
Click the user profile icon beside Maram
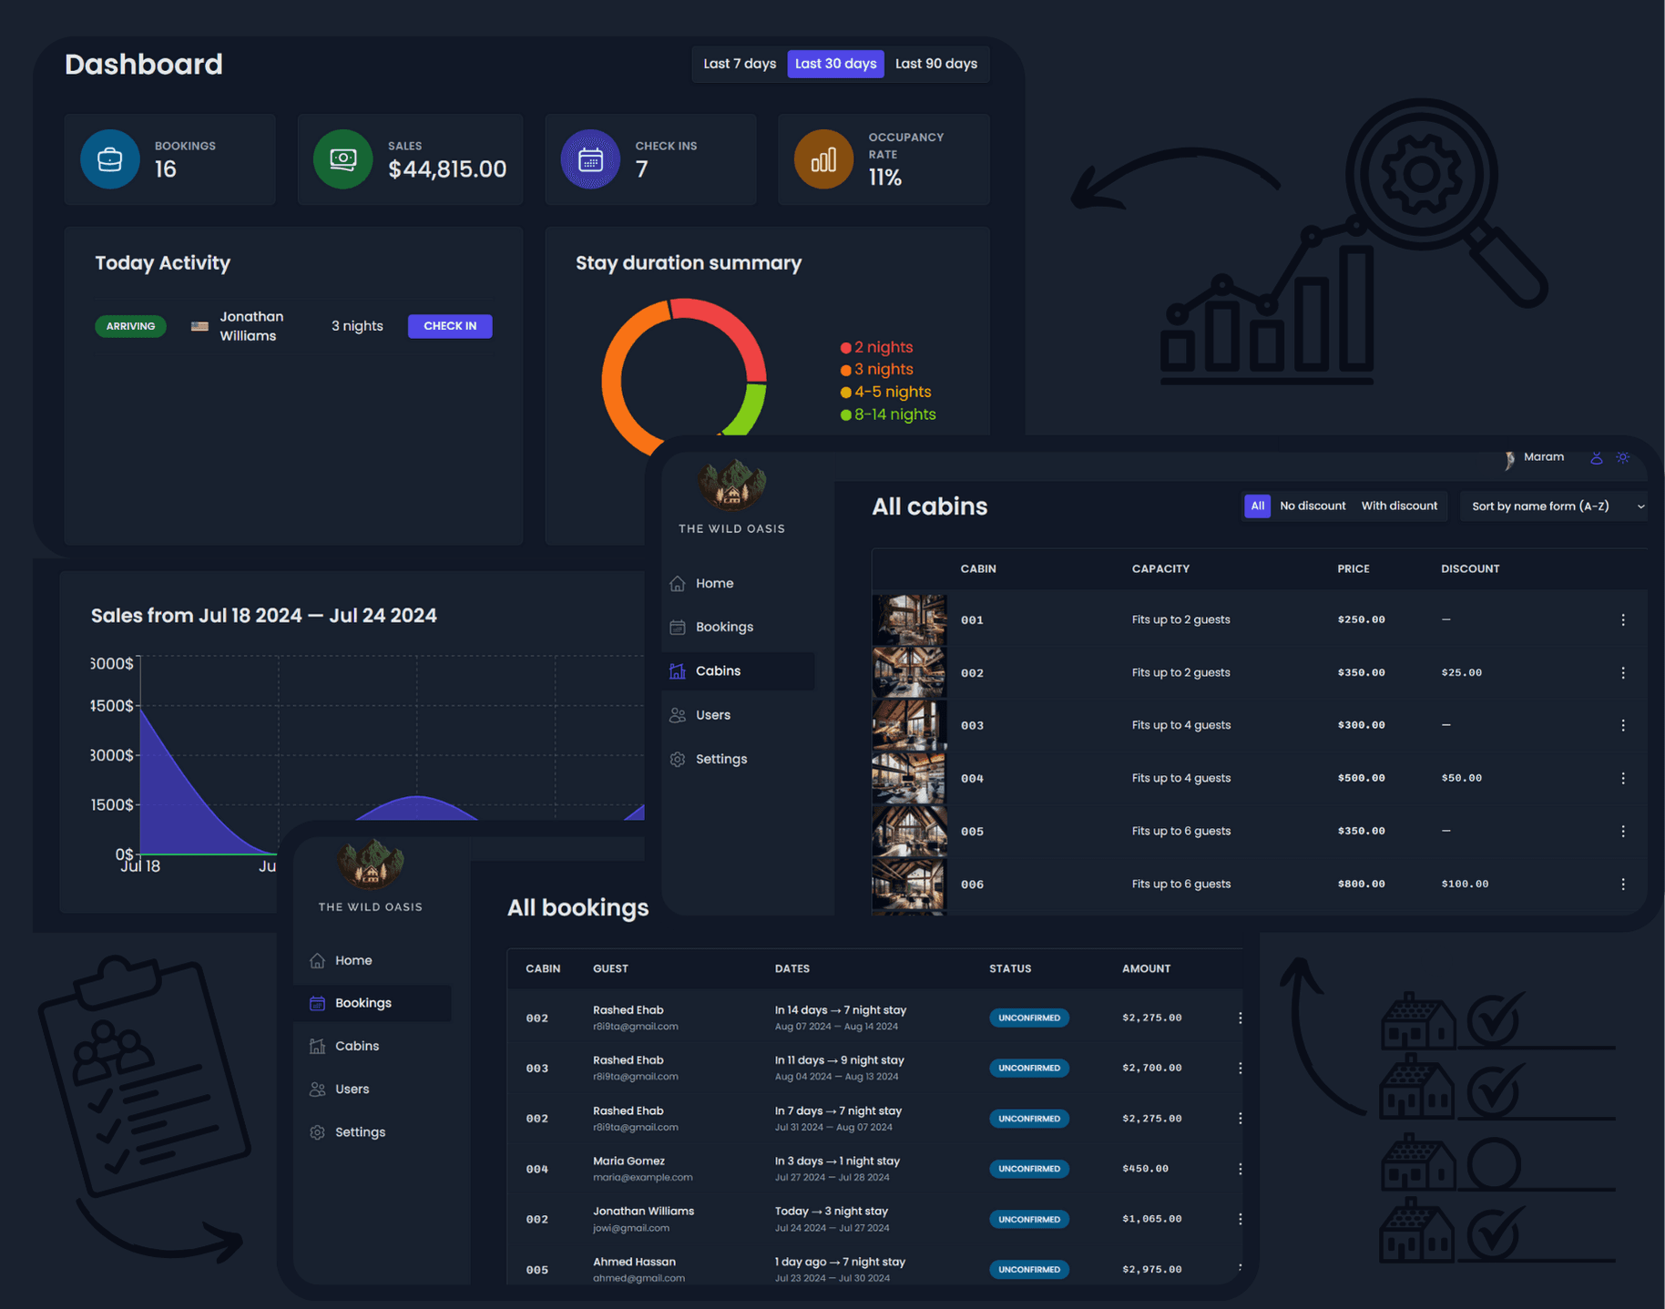tap(1596, 457)
